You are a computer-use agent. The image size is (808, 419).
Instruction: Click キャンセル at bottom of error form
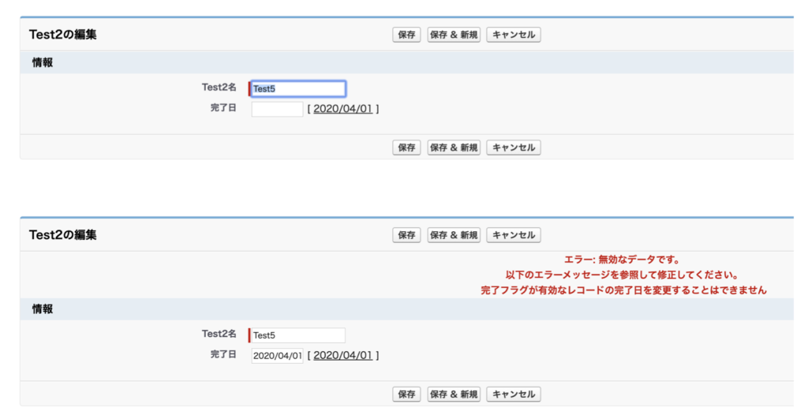pos(513,395)
